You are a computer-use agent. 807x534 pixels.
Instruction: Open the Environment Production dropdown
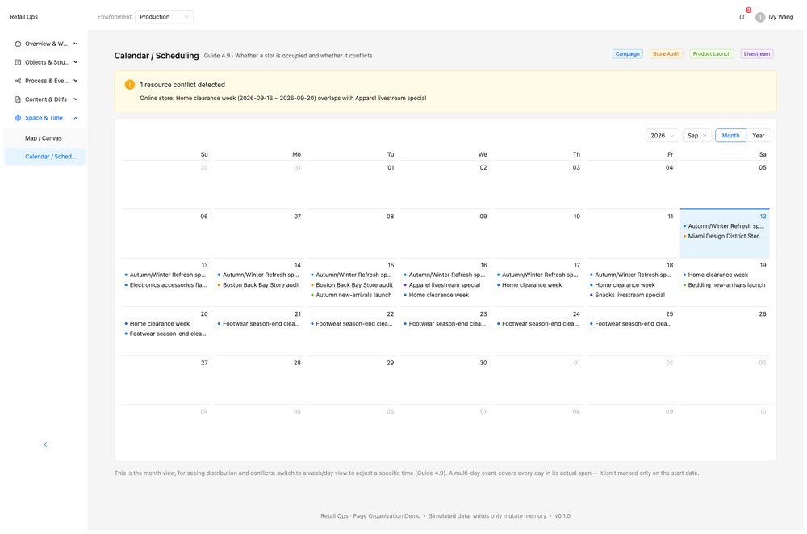pyautogui.click(x=165, y=17)
